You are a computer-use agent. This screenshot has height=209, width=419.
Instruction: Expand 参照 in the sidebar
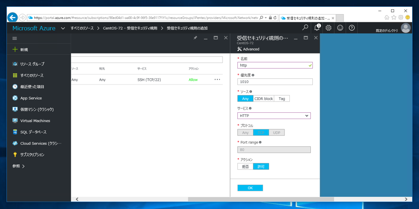point(19,166)
